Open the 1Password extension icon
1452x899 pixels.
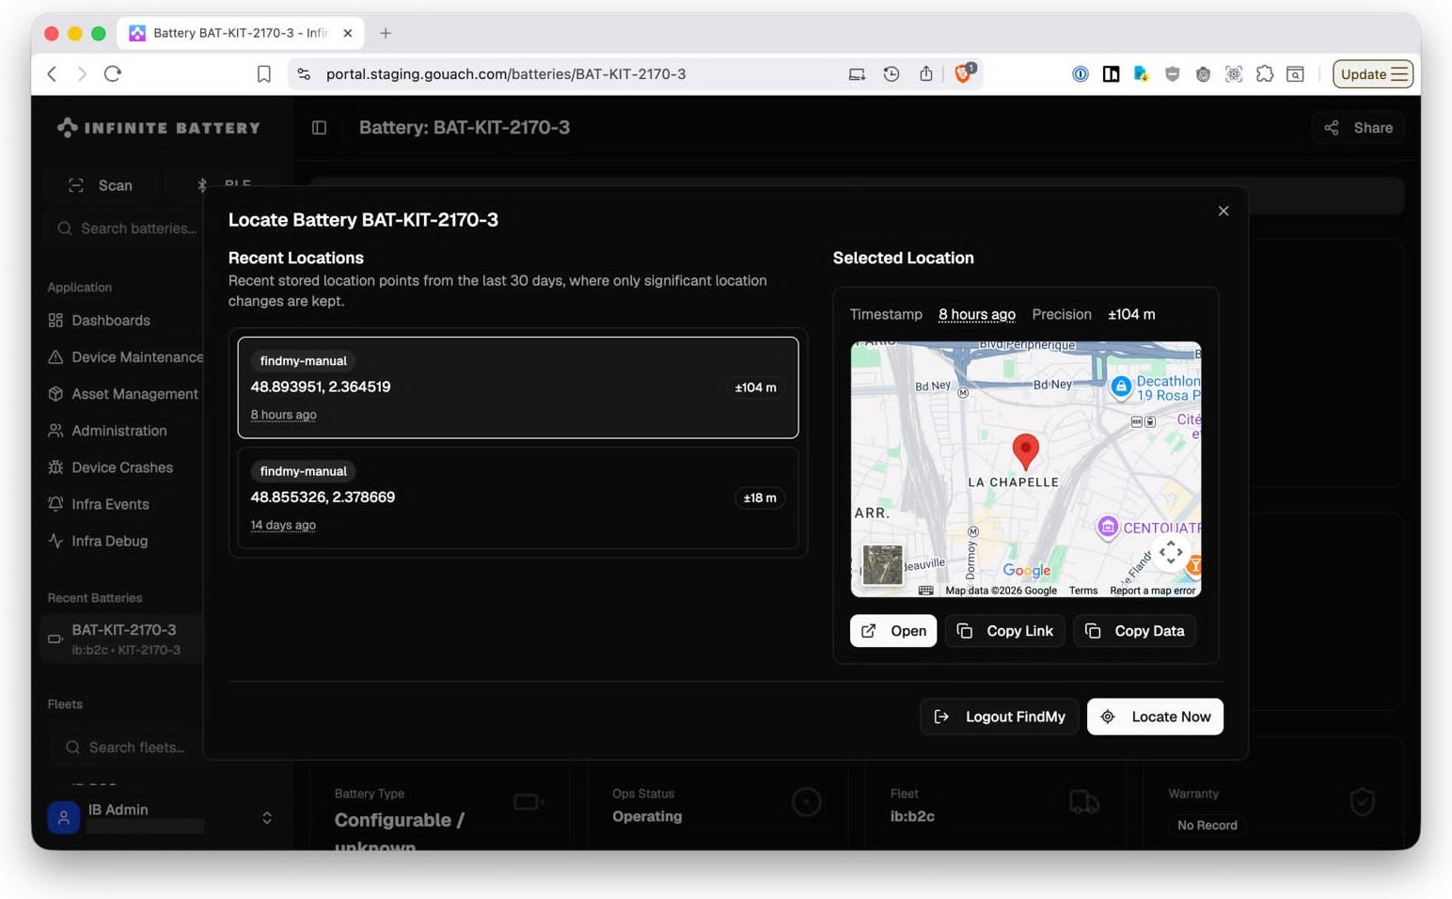point(1081,74)
